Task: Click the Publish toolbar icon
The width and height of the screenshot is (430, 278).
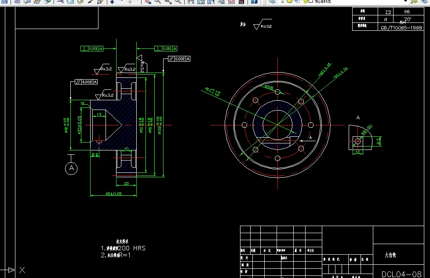Action: 37,1
